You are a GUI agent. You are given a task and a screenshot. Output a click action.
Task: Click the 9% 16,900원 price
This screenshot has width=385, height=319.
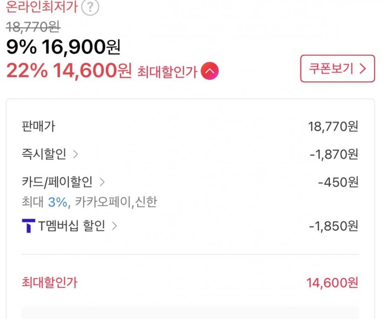63,48
